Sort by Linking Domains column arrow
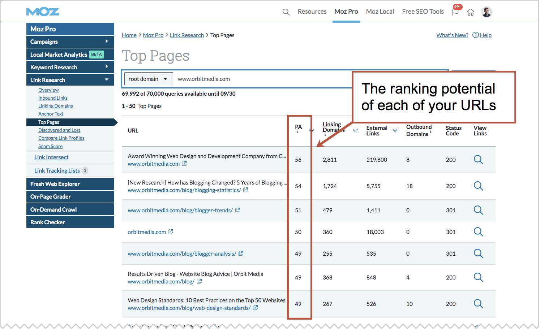 point(355,131)
